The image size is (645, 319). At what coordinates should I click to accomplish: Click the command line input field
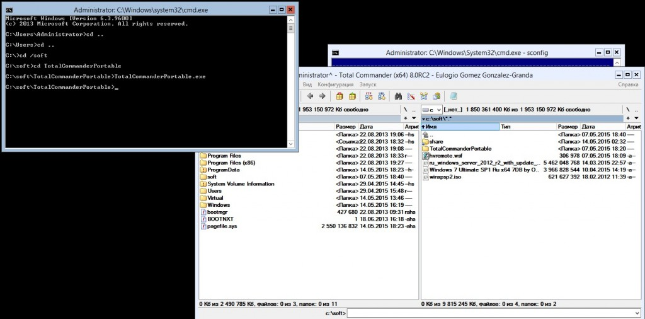491,313
